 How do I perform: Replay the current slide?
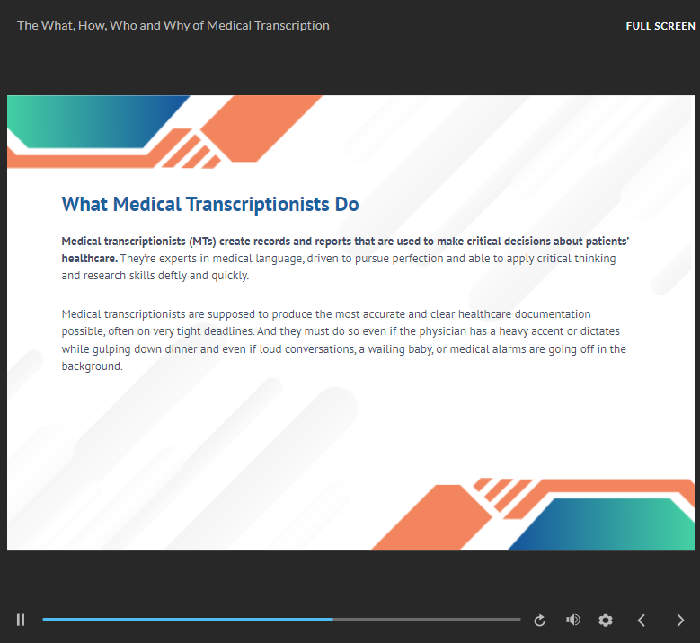click(539, 620)
